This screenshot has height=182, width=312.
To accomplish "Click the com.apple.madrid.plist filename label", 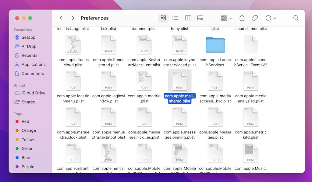I will click(144, 98).
